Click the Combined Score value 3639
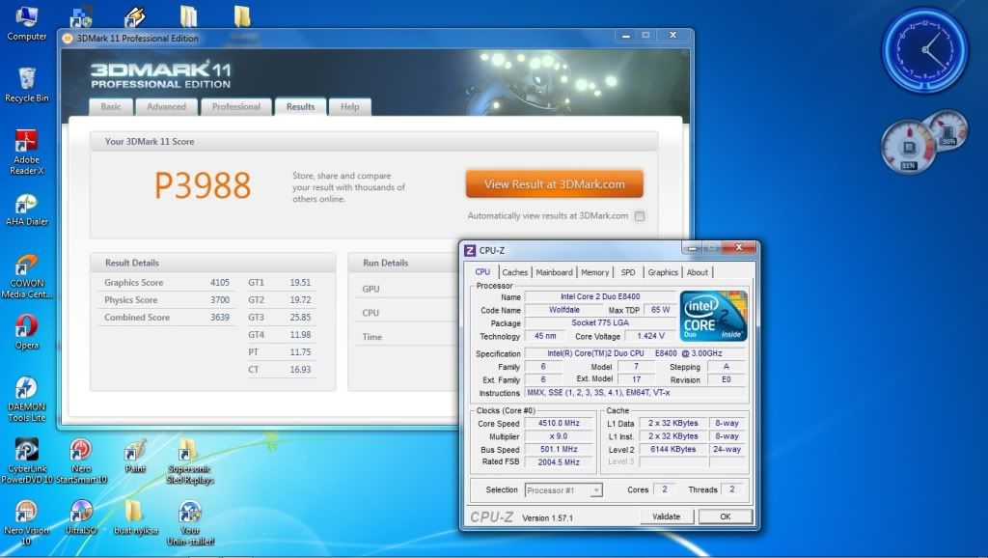Image resolution: width=988 pixels, height=558 pixels. [220, 318]
